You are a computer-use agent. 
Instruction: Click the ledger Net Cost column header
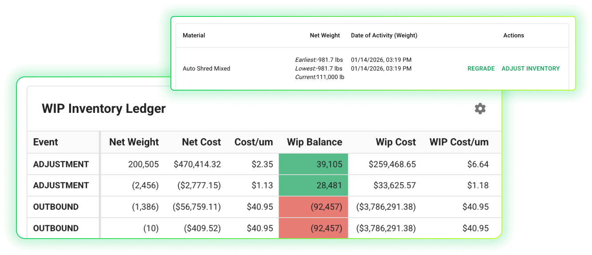pos(201,142)
